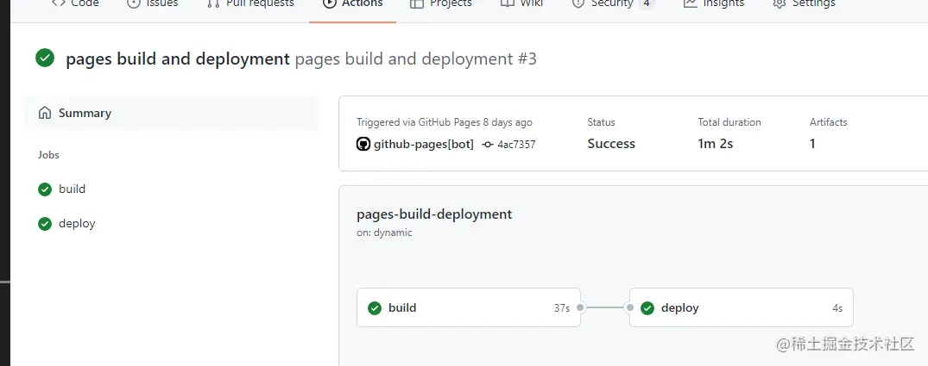Click the Artifacts count 1

tap(813, 144)
